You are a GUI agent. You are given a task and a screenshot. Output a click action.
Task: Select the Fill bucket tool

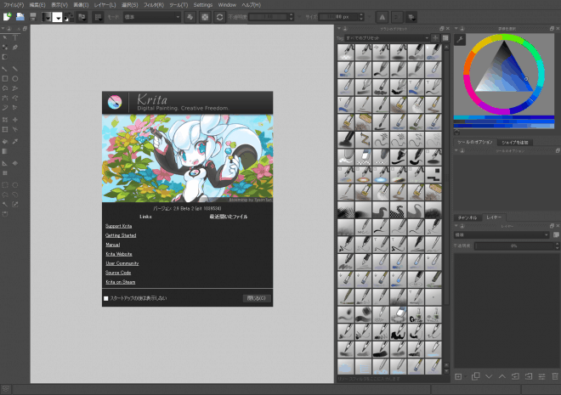[x=5, y=142]
